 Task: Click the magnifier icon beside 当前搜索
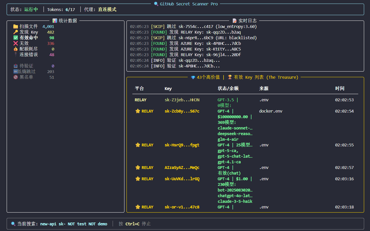[x=13, y=224]
